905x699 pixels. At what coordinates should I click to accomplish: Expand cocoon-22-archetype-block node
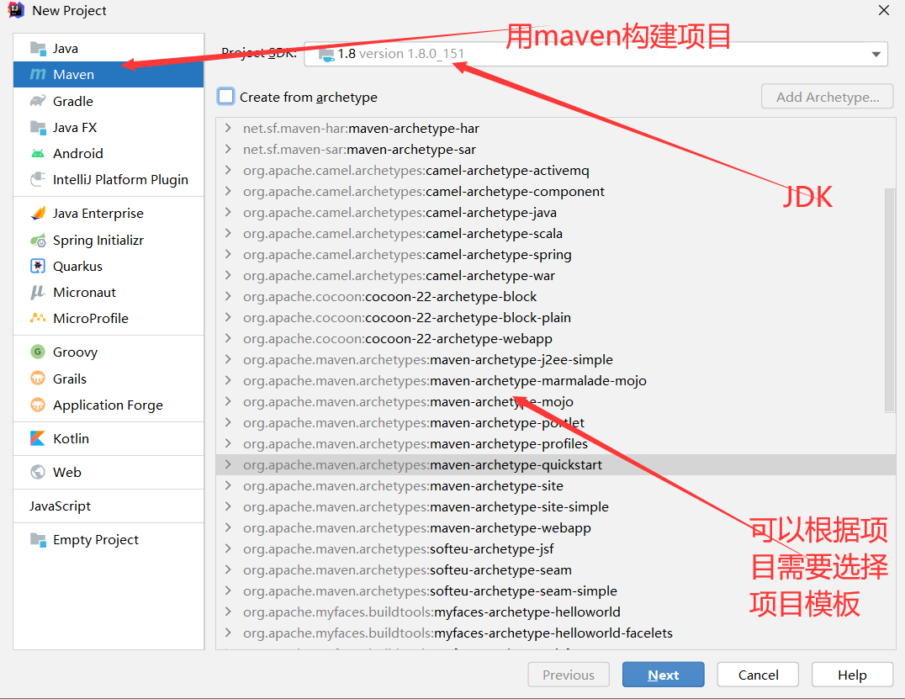229,296
